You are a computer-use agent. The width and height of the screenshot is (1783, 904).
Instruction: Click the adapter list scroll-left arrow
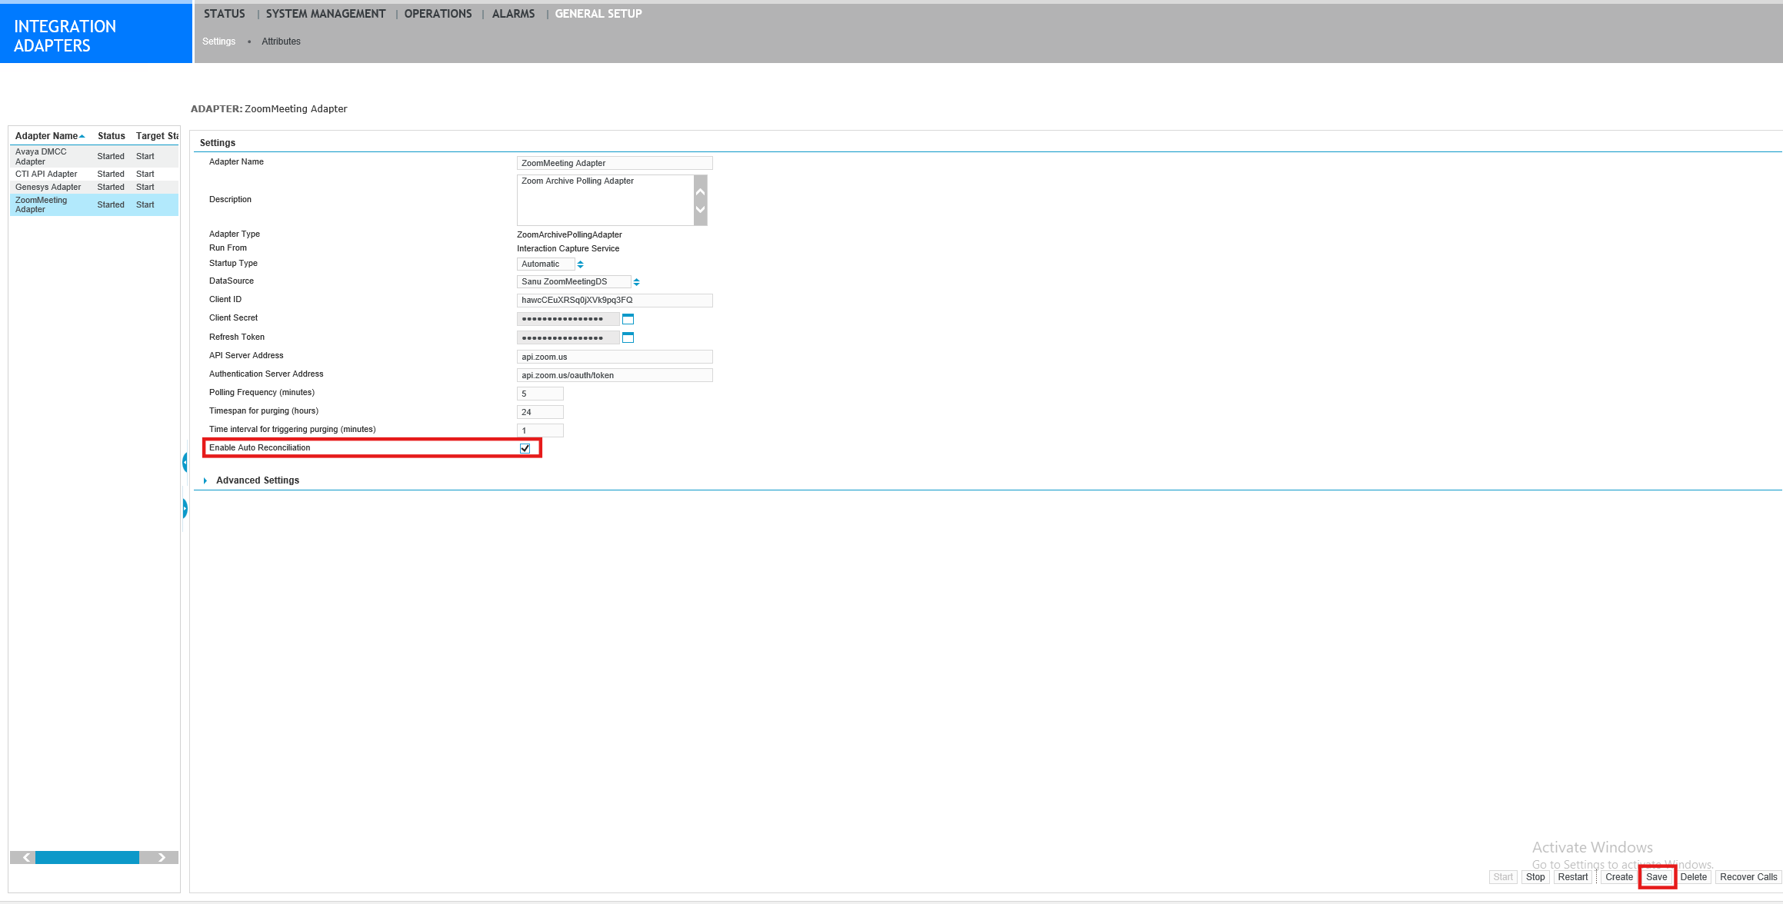[26, 857]
